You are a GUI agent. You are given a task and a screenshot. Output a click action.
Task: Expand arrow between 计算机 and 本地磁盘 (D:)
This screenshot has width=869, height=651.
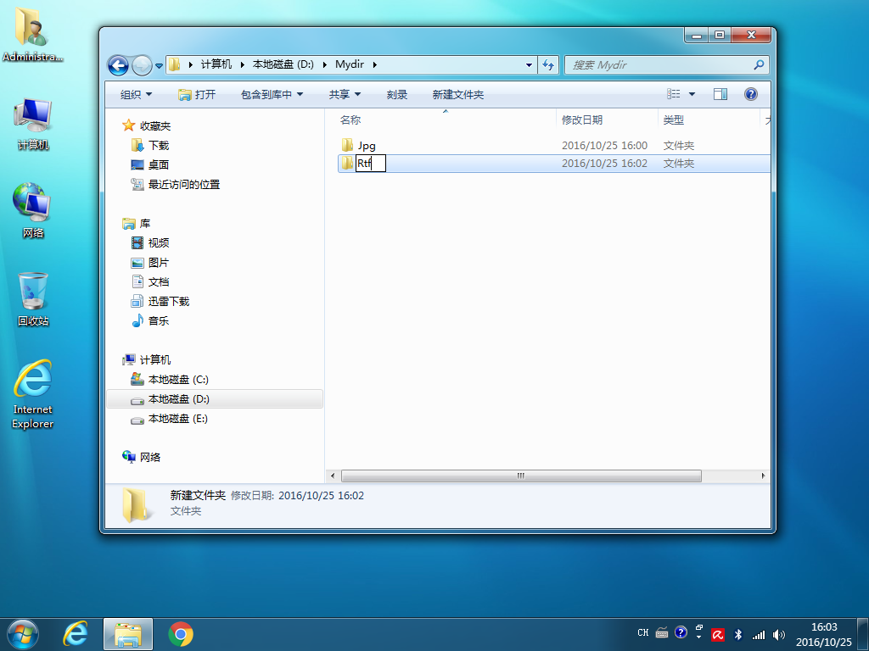[242, 64]
